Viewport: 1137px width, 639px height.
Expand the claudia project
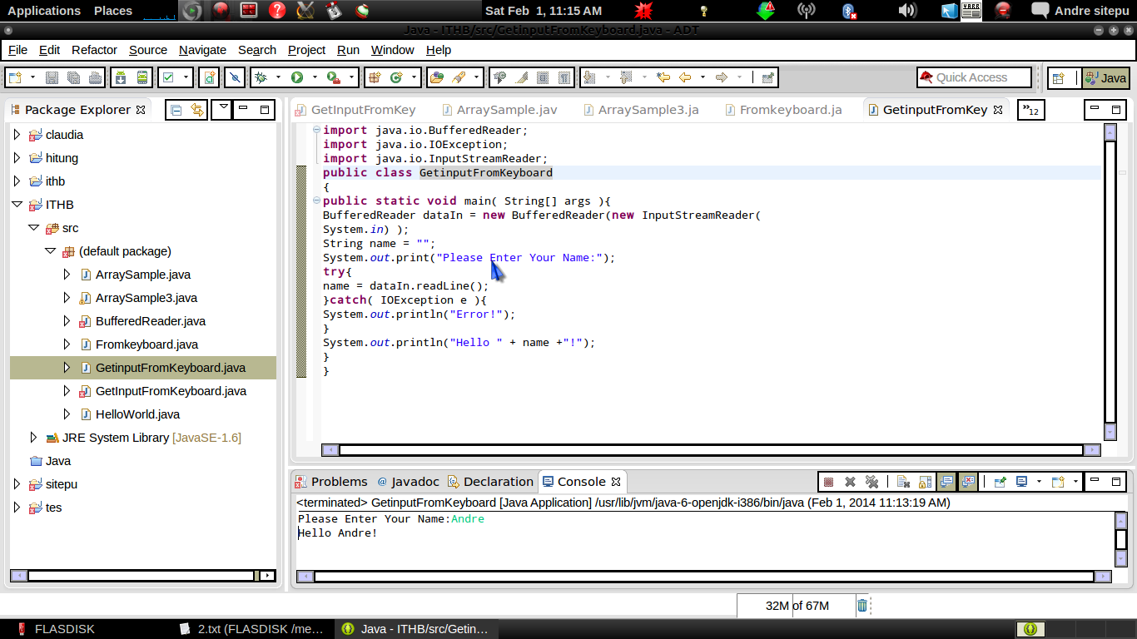tap(17, 134)
